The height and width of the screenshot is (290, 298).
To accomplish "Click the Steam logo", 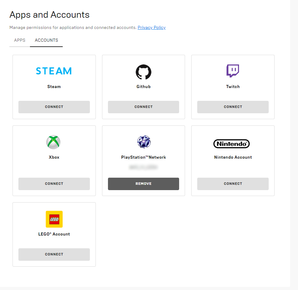I will (x=54, y=71).
